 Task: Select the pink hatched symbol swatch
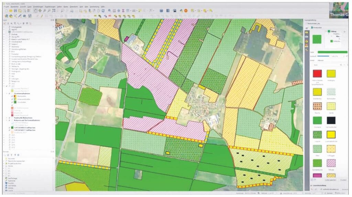[x=331, y=163]
